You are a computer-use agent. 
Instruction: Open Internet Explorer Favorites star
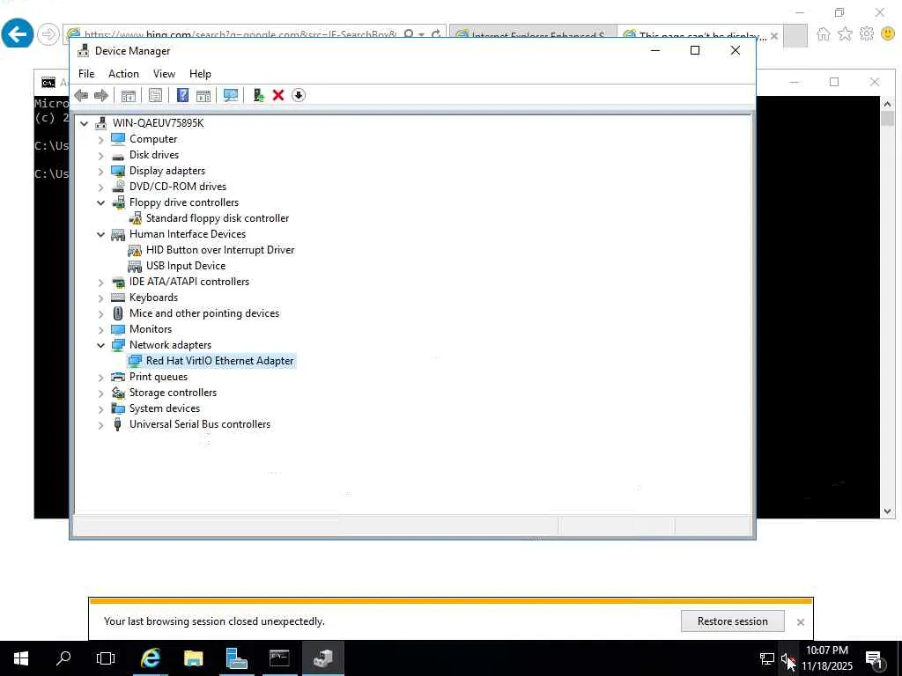tap(845, 34)
